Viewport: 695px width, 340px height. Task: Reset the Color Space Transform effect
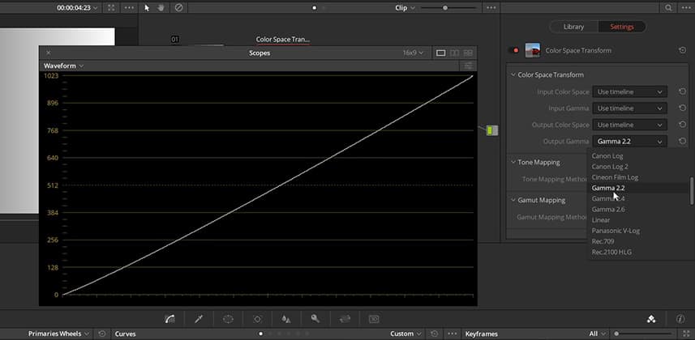click(x=683, y=50)
